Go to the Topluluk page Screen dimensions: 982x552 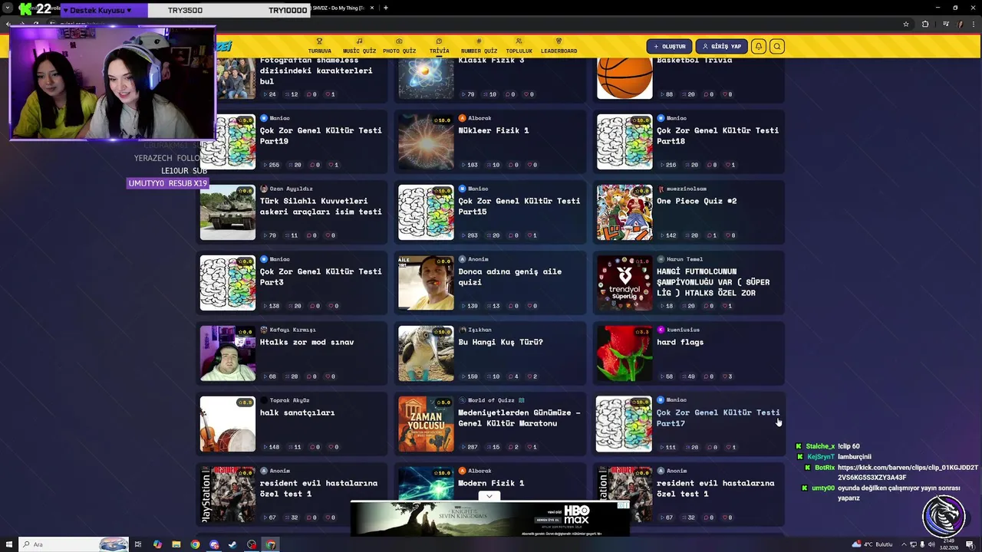(519, 46)
